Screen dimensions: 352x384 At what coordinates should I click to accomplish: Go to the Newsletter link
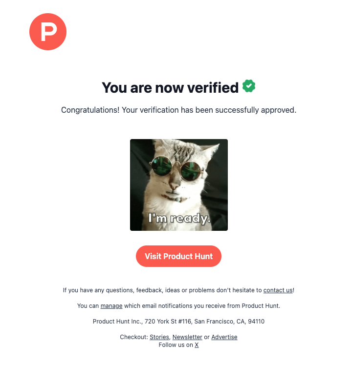(x=187, y=337)
